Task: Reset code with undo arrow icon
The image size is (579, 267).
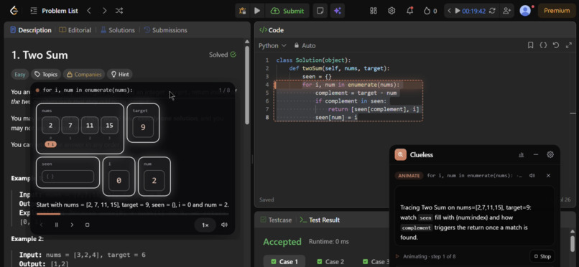Action: (556, 45)
